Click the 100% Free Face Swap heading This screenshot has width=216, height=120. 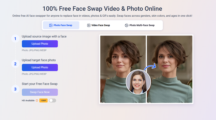point(108,8)
